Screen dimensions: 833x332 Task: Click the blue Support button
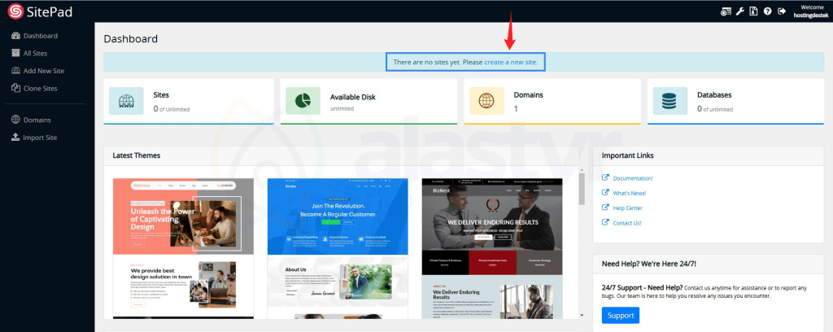[621, 315]
